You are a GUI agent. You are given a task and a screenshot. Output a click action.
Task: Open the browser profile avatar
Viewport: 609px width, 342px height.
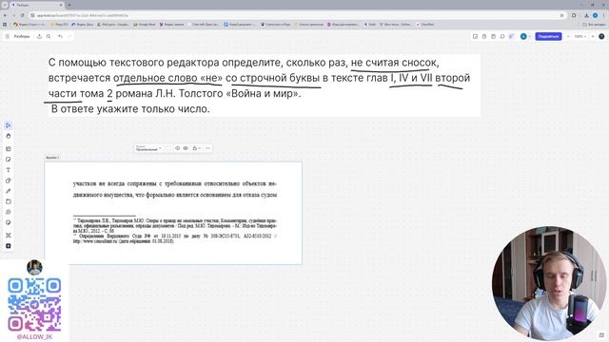tap(596, 15)
